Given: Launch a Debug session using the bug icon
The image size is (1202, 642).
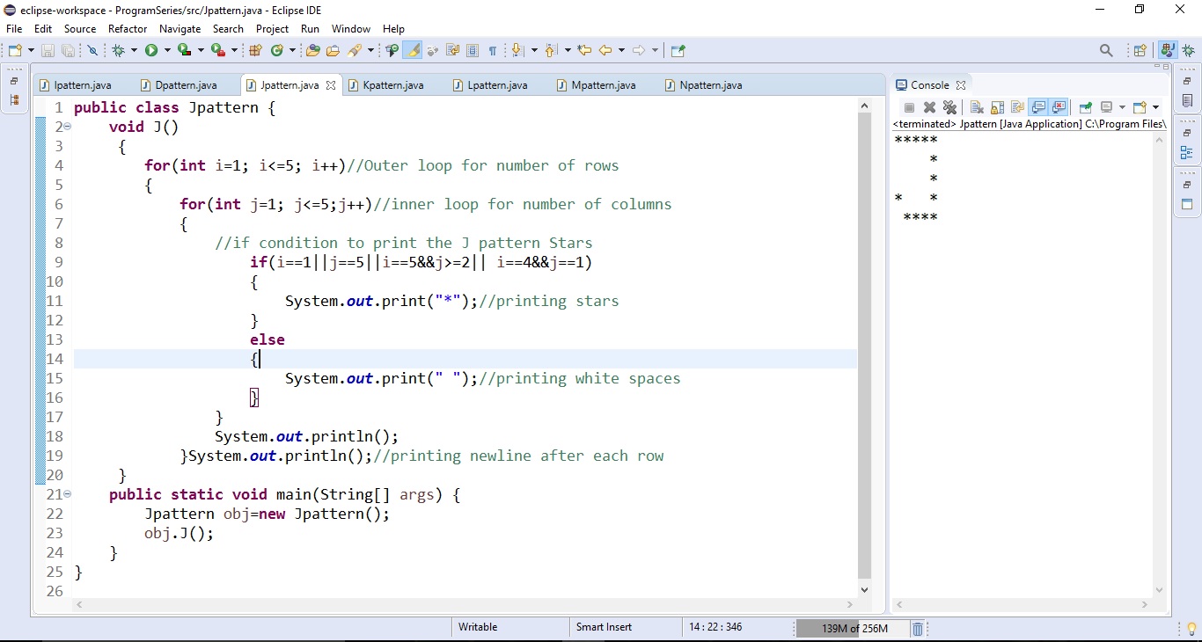Looking at the screenshot, I should 120,50.
